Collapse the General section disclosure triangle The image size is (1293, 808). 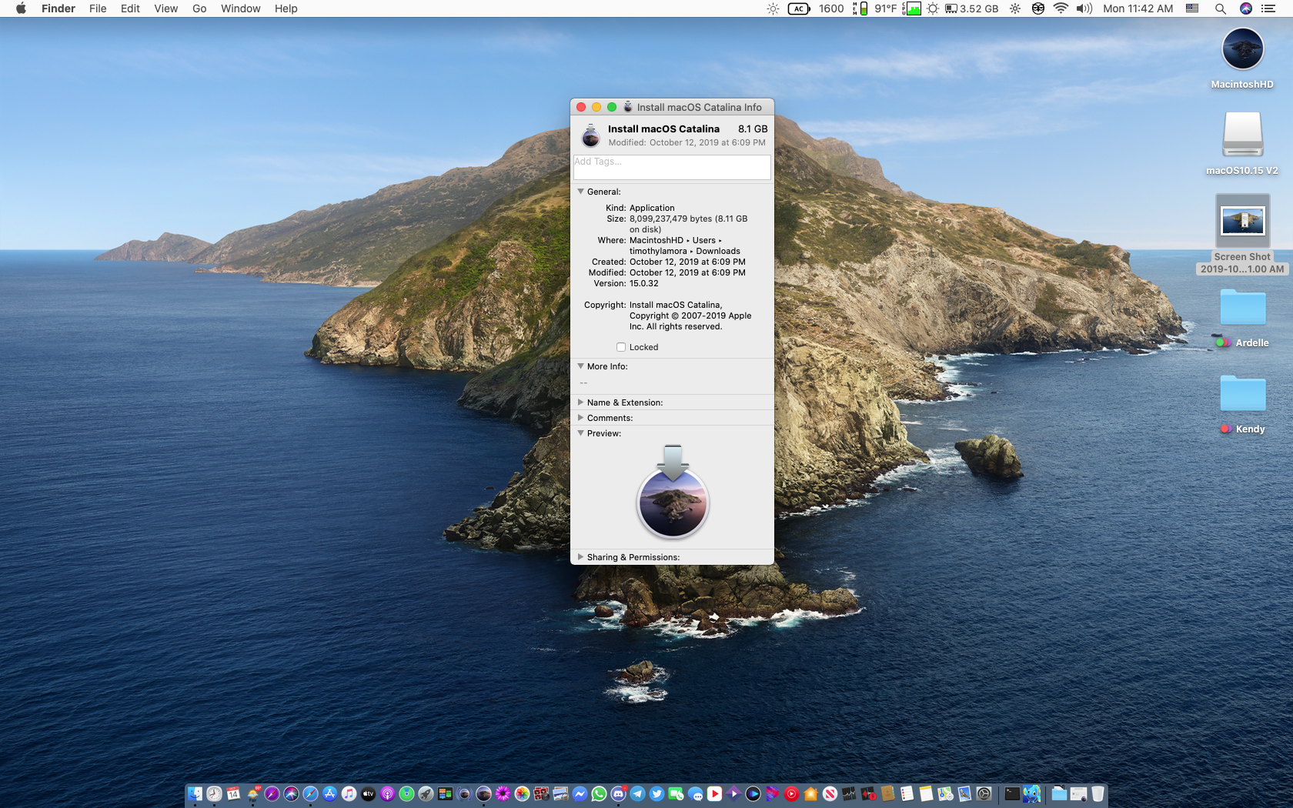coord(581,191)
